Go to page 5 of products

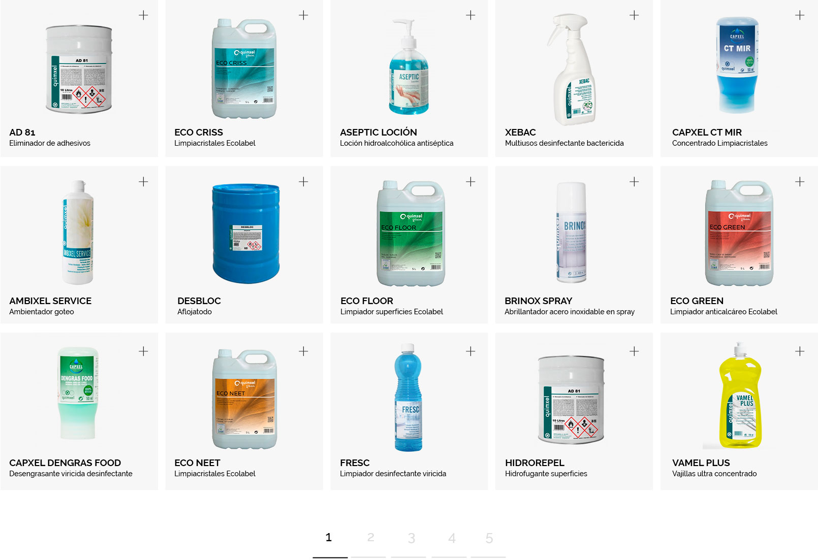point(489,538)
